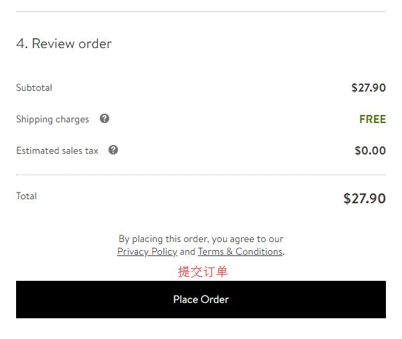Open the Privacy Policy link
The image size is (402, 339).
(x=147, y=251)
